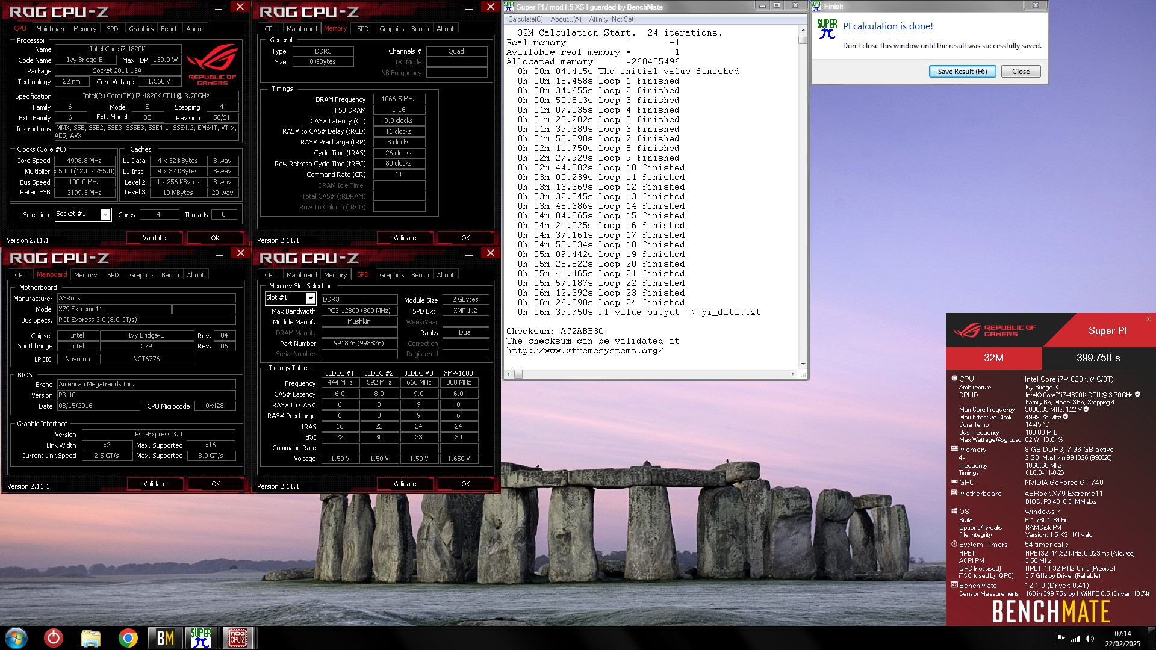Click the Super PI horizontal scrollbar left arrow
This screenshot has height=650, width=1156.
pos(508,374)
